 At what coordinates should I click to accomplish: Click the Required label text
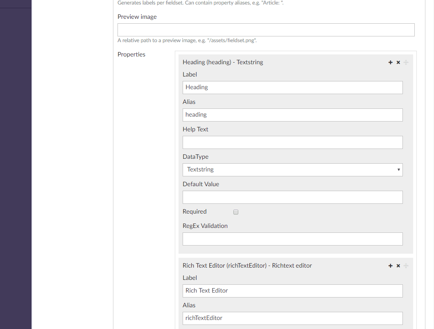pyautogui.click(x=194, y=212)
